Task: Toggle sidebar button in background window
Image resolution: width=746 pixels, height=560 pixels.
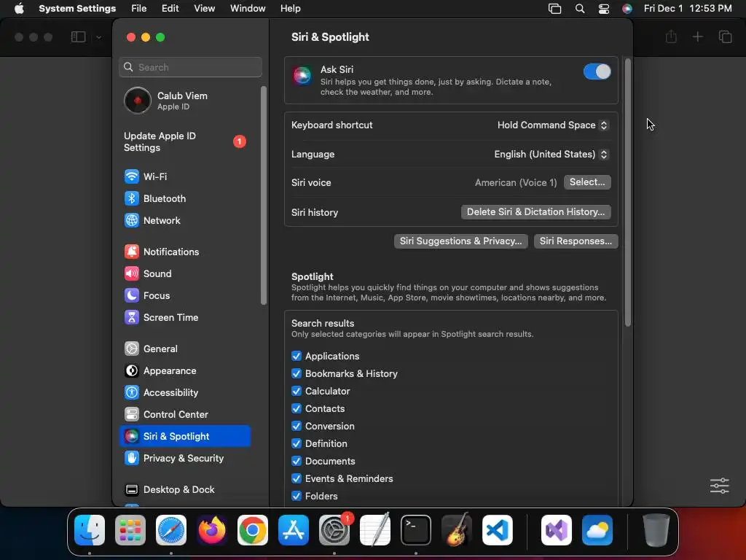Action: [78, 37]
